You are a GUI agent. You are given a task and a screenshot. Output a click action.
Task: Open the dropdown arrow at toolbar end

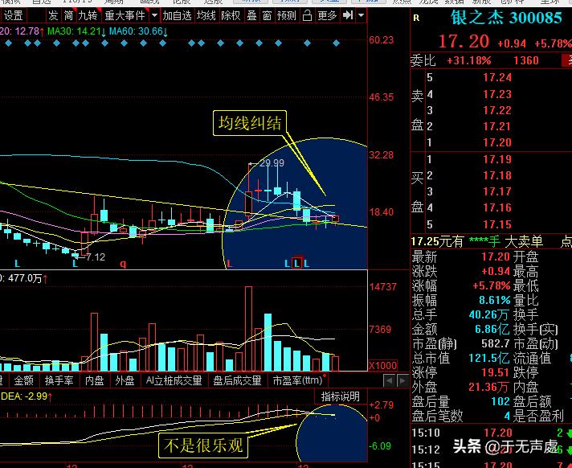[x=361, y=15]
